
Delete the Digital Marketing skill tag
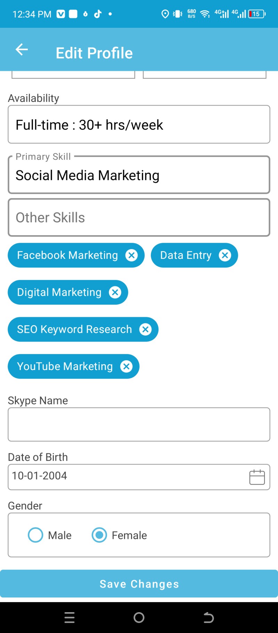click(115, 293)
